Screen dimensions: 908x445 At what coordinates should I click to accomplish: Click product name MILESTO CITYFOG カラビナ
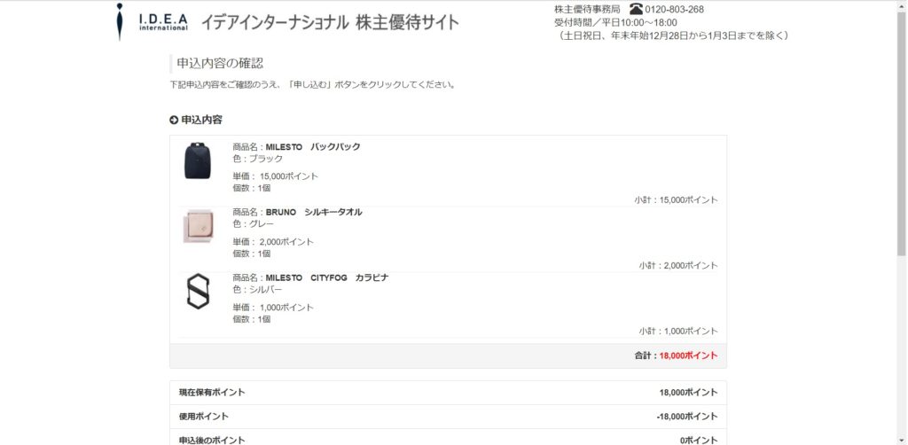(x=326, y=277)
